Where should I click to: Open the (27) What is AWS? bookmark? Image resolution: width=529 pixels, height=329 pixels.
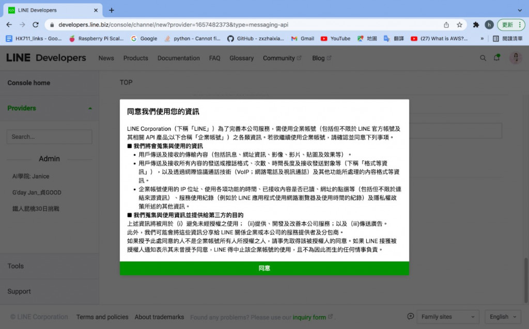pyautogui.click(x=439, y=38)
